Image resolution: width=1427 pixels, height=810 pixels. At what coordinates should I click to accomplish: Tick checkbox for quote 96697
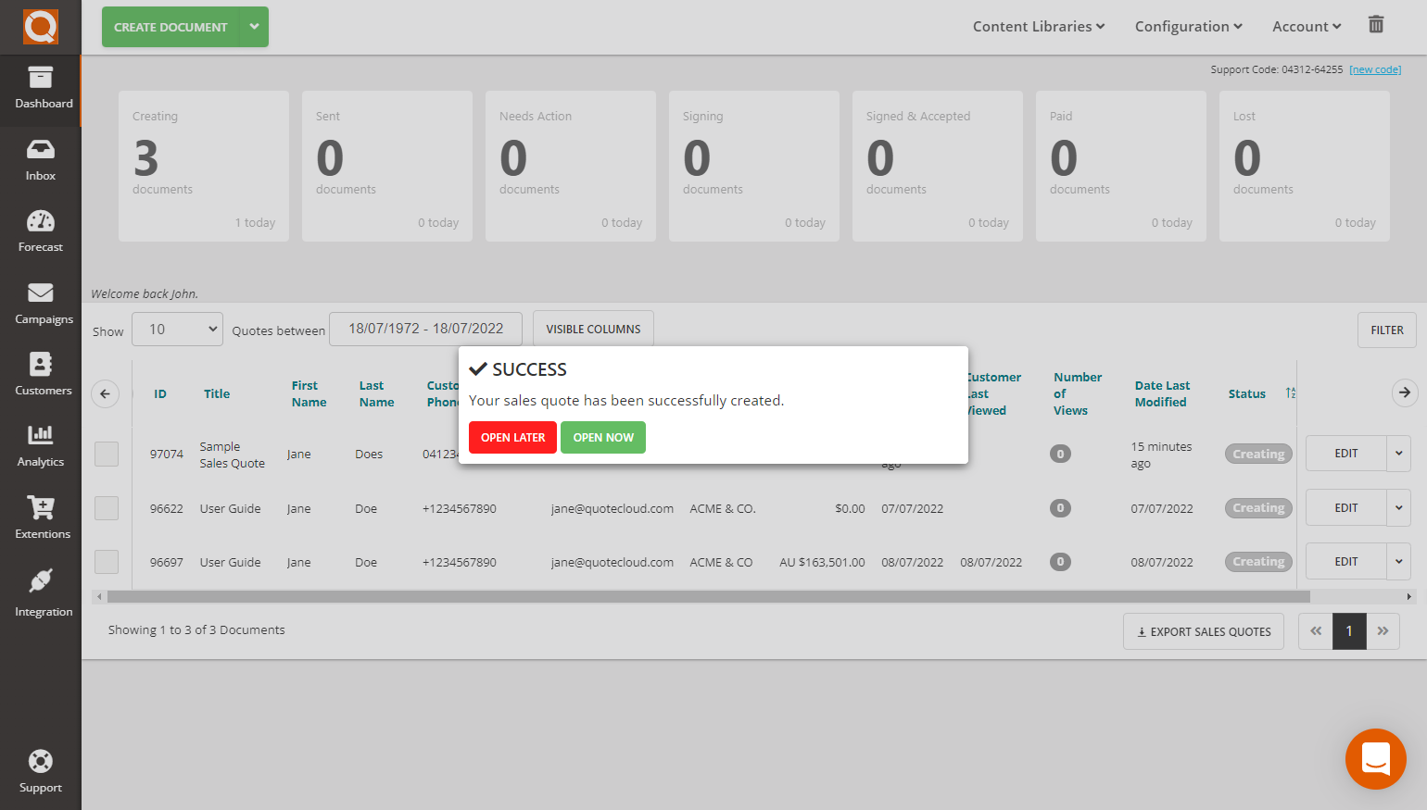(x=107, y=562)
